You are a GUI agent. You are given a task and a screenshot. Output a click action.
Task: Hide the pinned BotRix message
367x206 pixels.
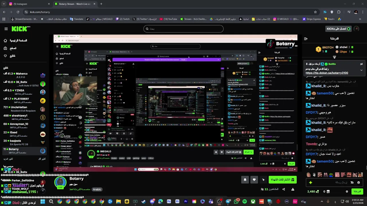(x=361, y=64)
